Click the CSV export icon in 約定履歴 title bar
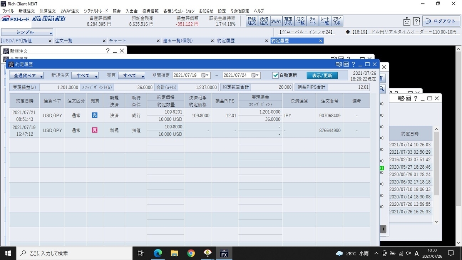 pos(346,64)
